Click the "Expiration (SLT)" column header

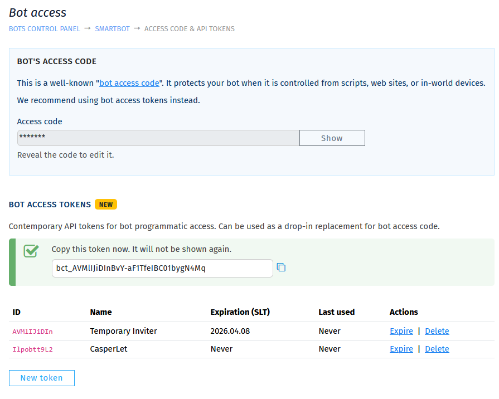(240, 312)
